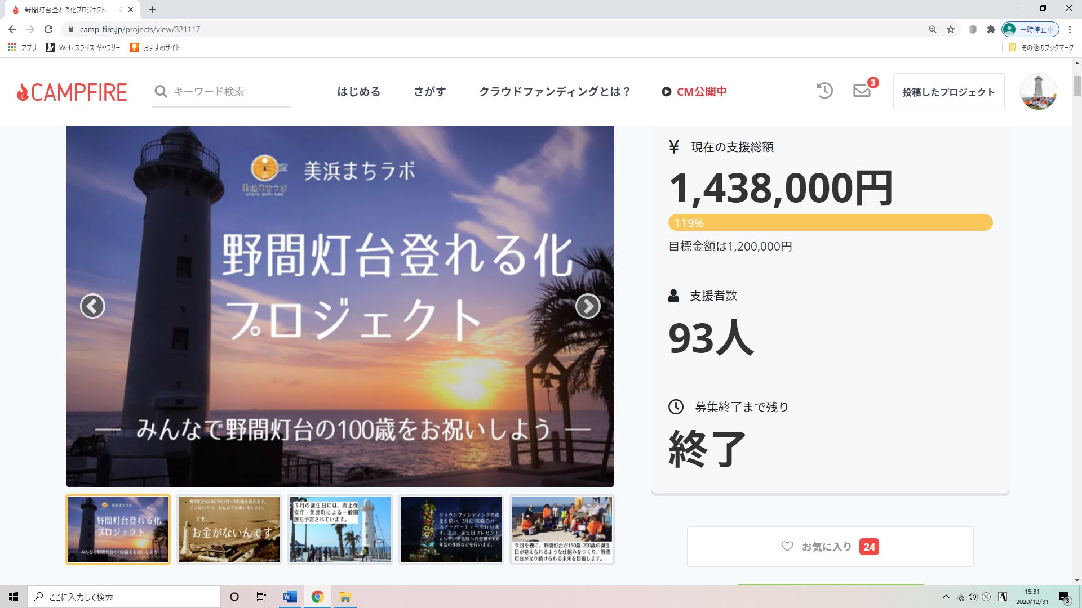This screenshot has height=608, width=1082.
Task: Open Chrome extensions puzzle icon
Action: 991,29
